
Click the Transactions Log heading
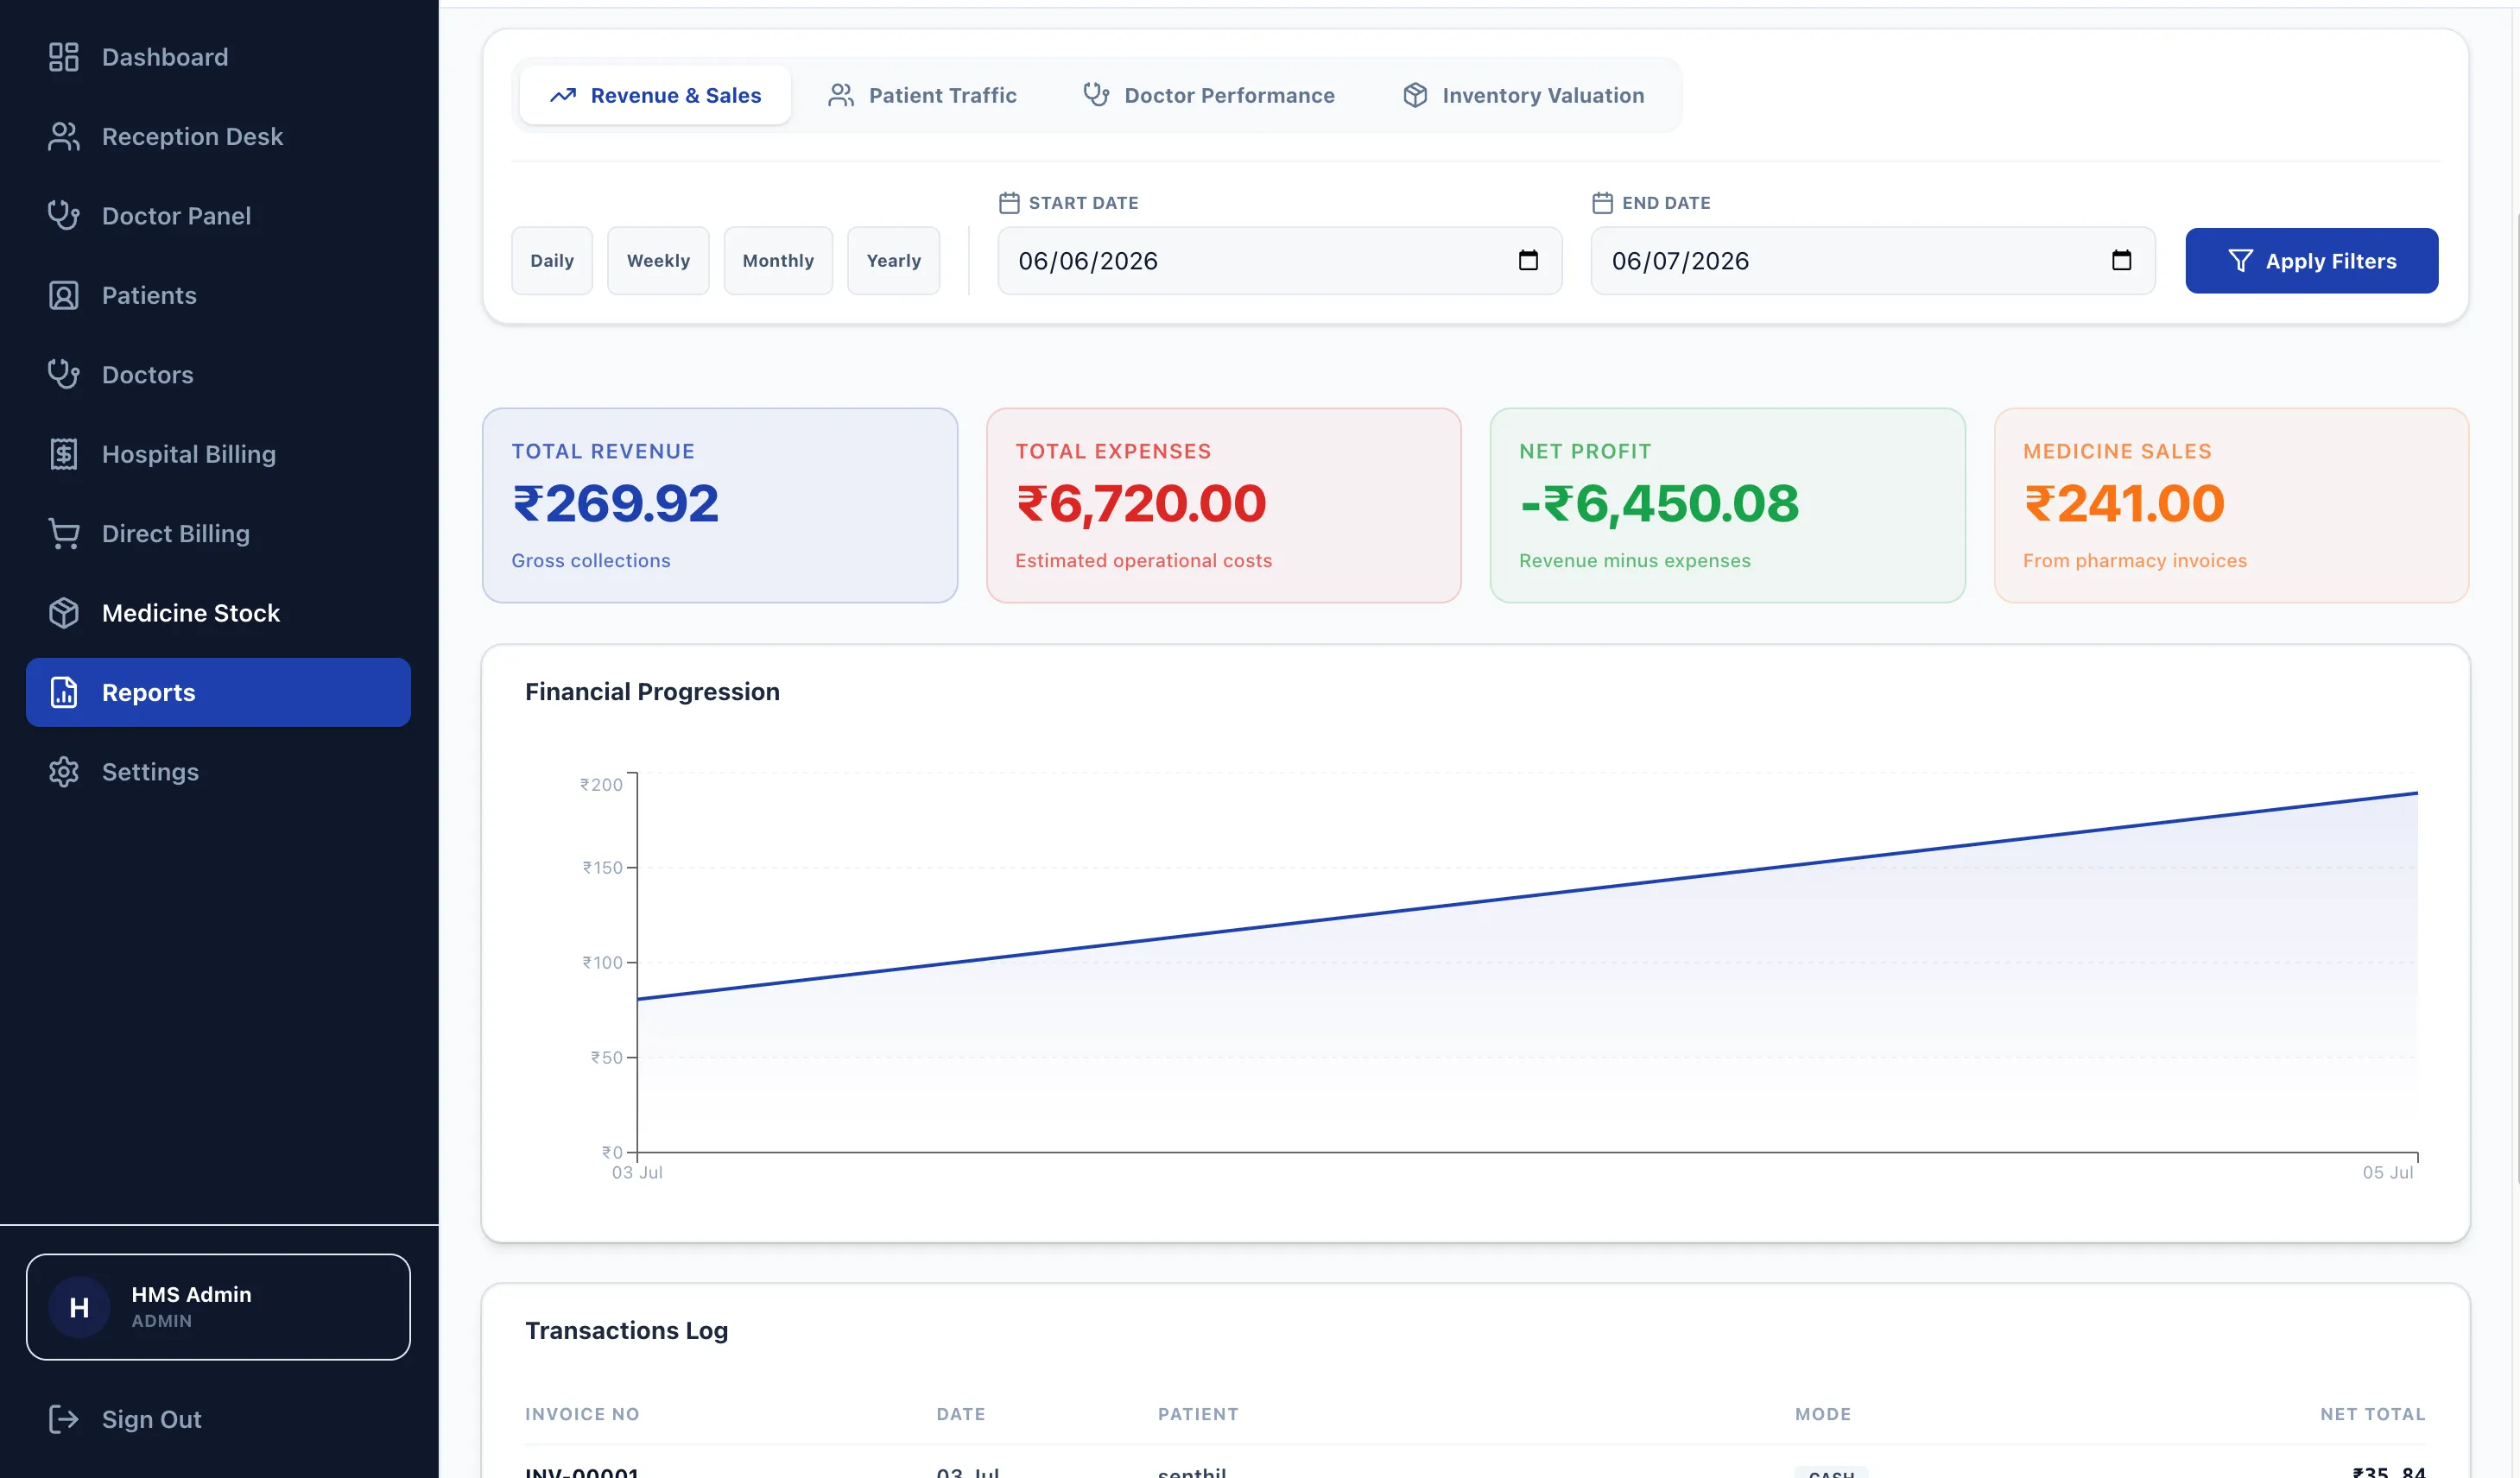click(x=626, y=1331)
